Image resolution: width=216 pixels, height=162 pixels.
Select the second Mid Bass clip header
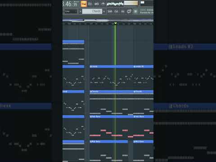pyautogui.click(x=143, y=142)
